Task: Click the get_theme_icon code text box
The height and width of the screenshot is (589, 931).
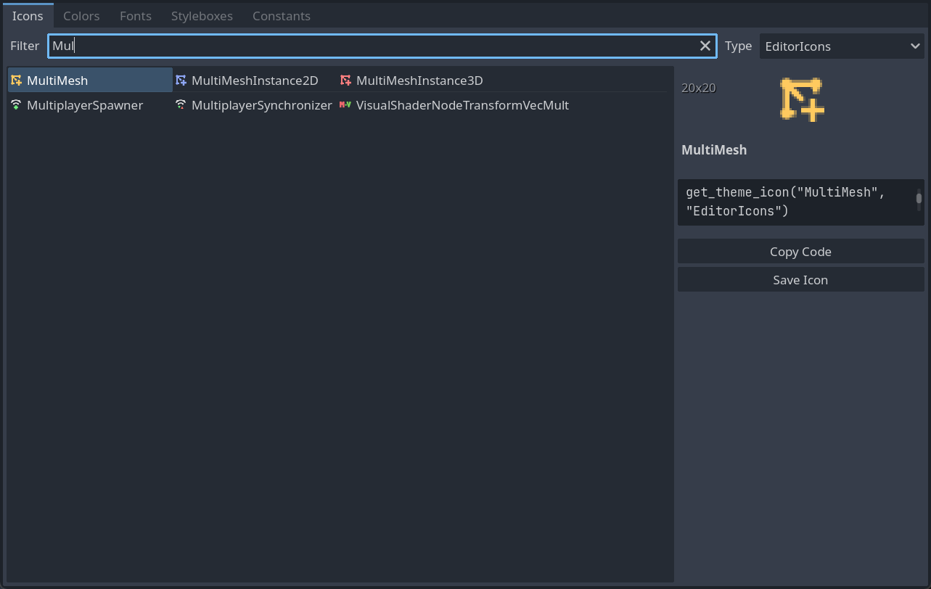Action: click(x=800, y=202)
